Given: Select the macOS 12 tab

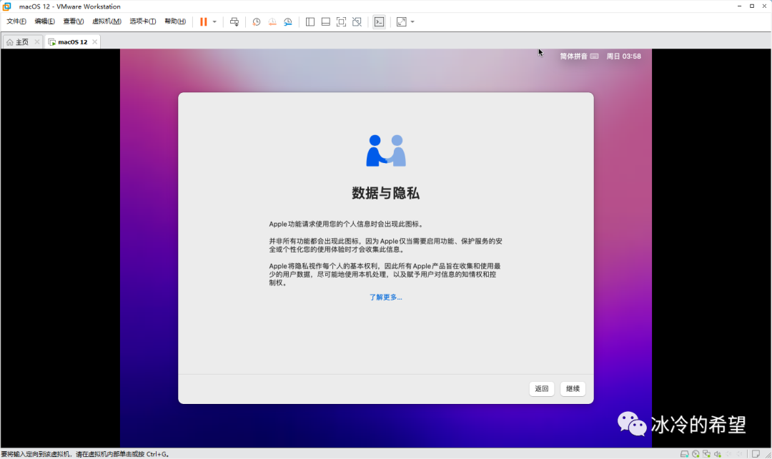Looking at the screenshot, I should click(72, 42).
